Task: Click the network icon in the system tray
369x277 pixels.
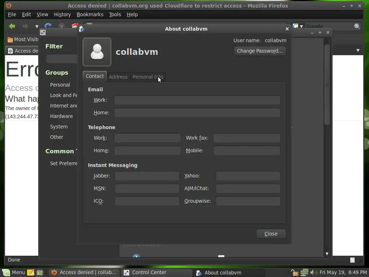Action: pyautogui.click(x=304, y=273)
